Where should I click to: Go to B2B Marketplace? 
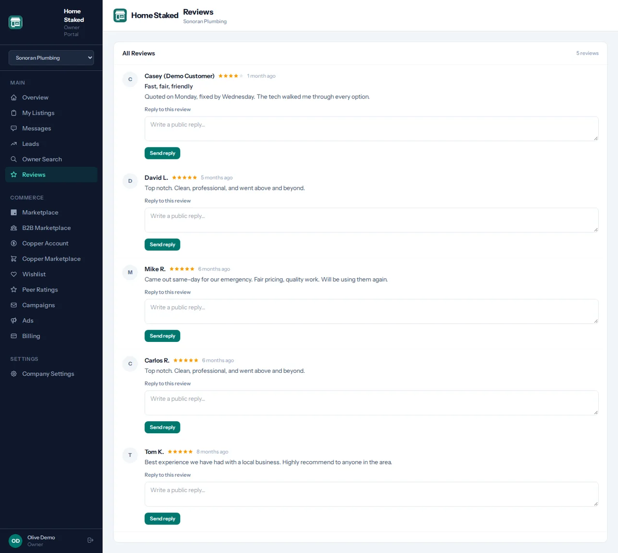coord(51,228)
